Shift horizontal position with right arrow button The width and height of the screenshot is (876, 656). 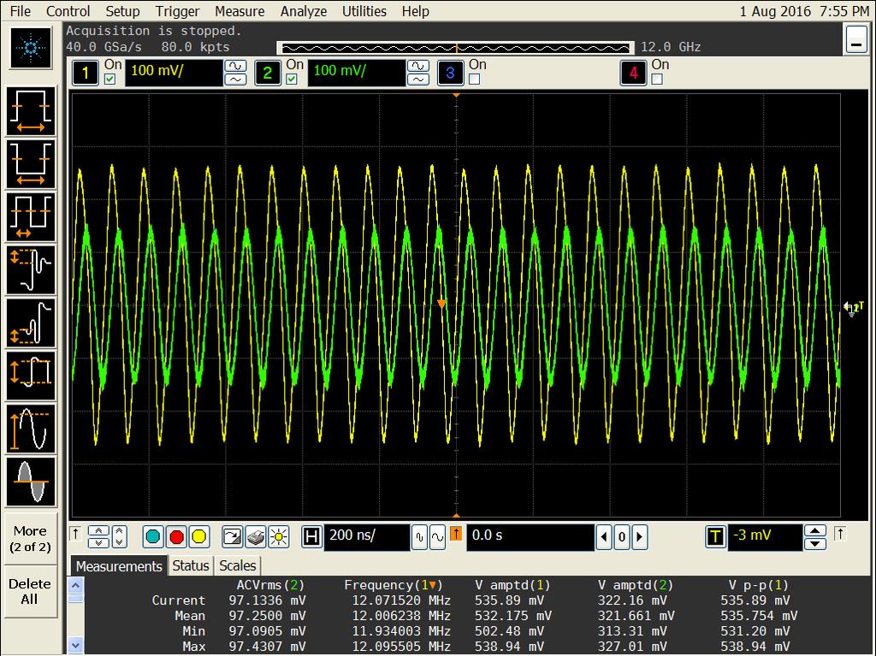pyautogui.click(x=640, y=537)
